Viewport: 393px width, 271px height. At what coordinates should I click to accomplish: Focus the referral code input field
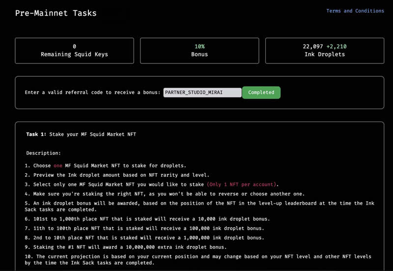coord(202,92)
